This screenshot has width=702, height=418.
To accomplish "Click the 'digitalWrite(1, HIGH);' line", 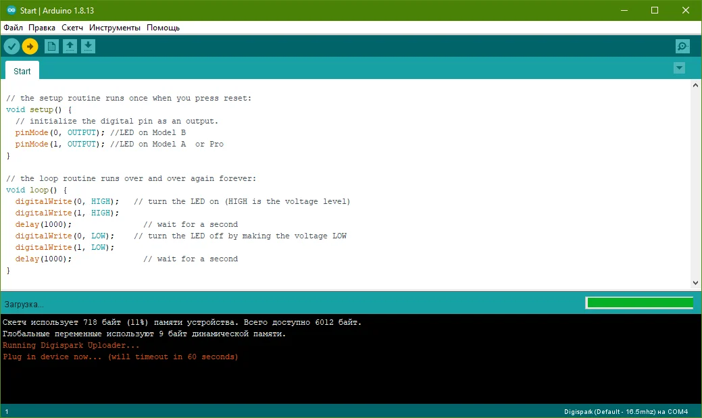I will 67,213.
